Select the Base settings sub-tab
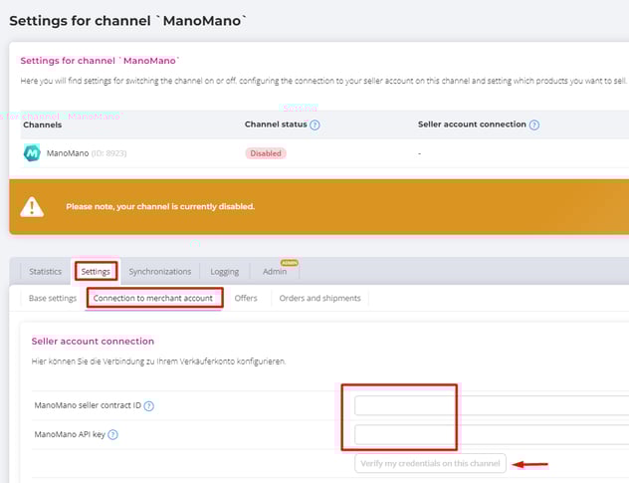Screen dimensions: 629x483 [x=53, y=299]
